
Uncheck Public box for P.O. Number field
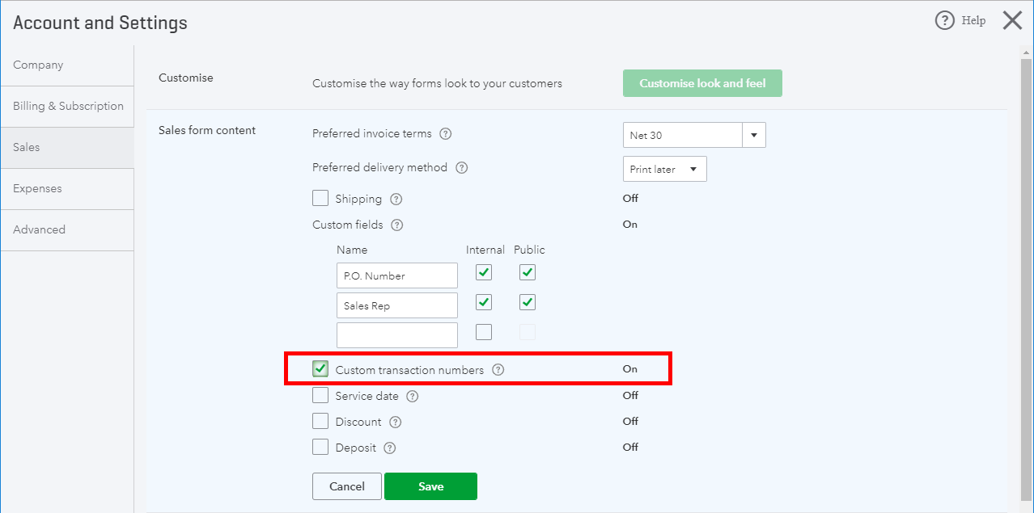528,272
